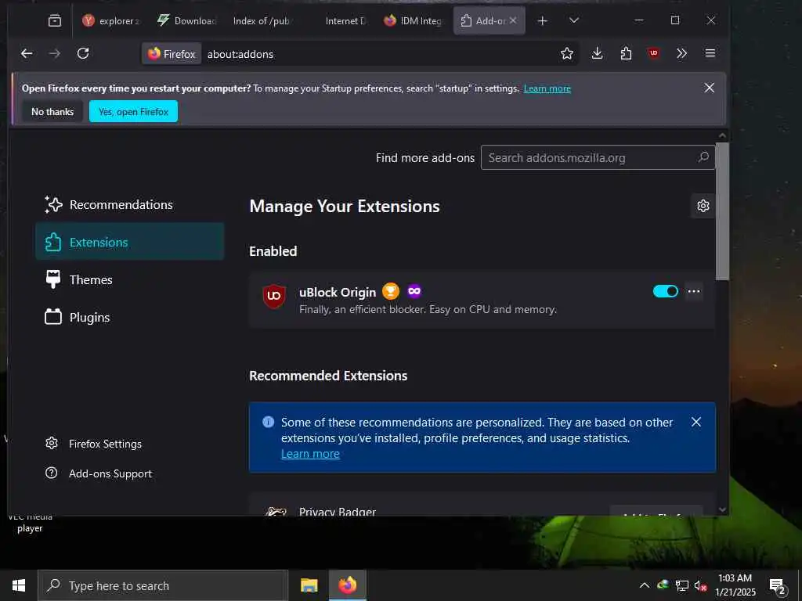Reload the page with the refresh icon
Viewport: 802px width, 601px height.
83,54
